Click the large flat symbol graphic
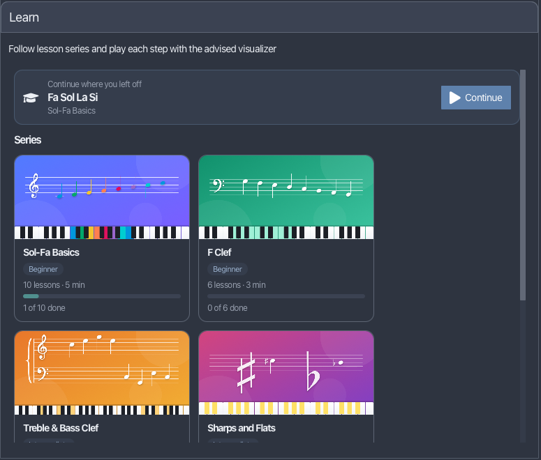 coord(313,371)
